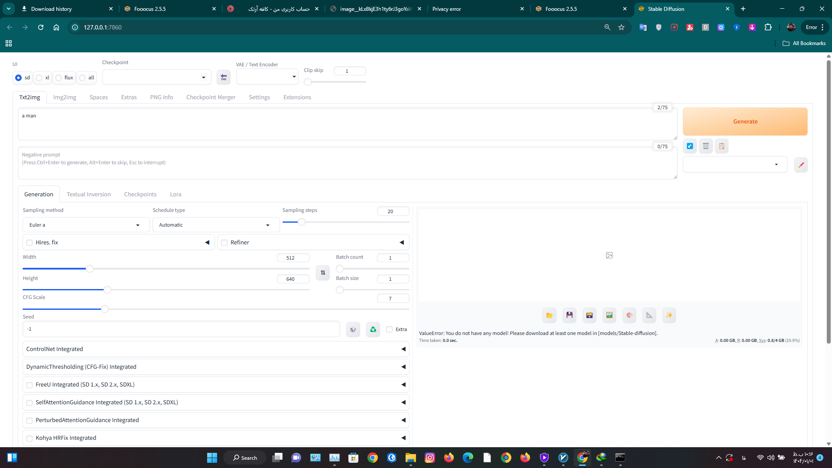The width and height of the screenshot is (832, 468).
Task: Open the images output folder icon
Action: (549, 315)
